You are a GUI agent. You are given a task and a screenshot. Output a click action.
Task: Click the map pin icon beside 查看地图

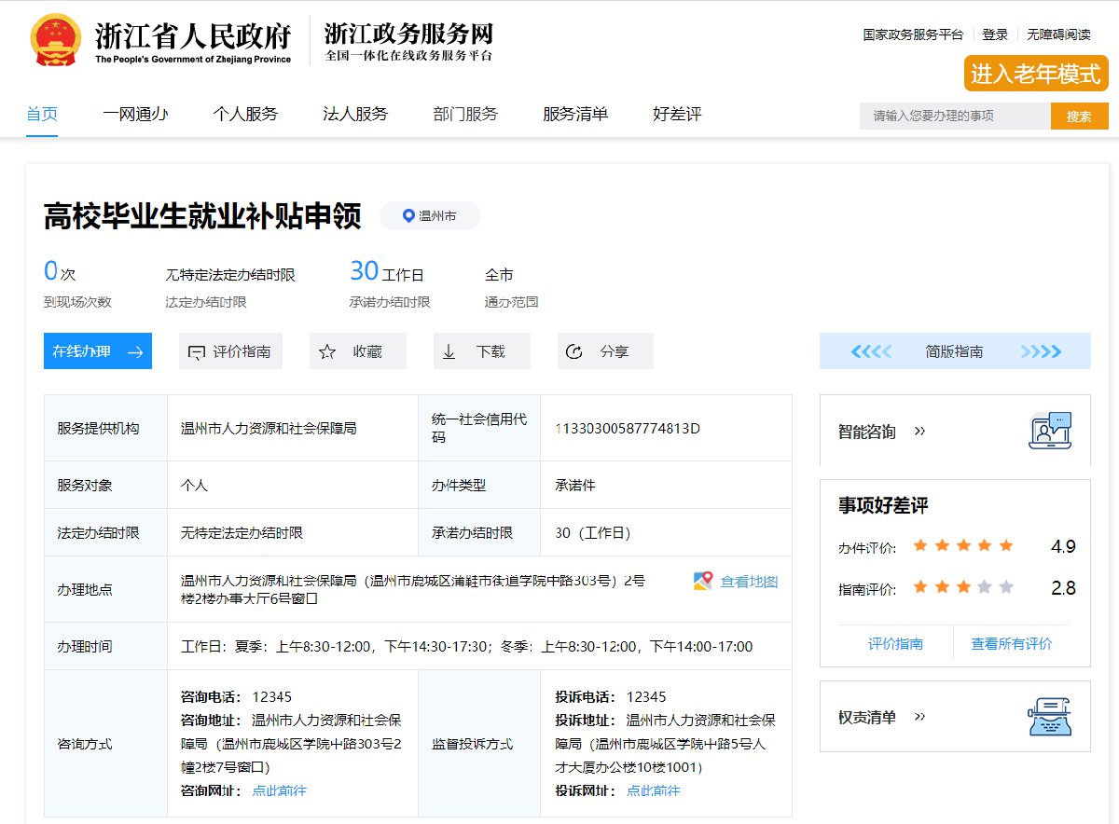703,582
